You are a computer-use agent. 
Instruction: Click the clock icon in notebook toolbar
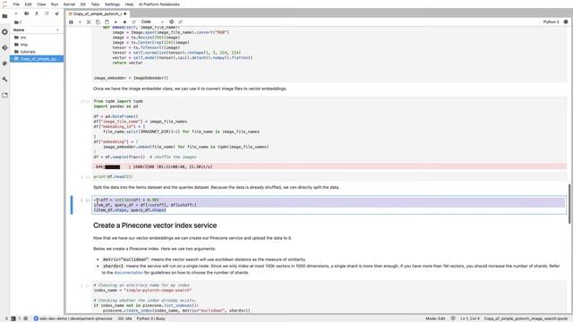tap(171, 21)
